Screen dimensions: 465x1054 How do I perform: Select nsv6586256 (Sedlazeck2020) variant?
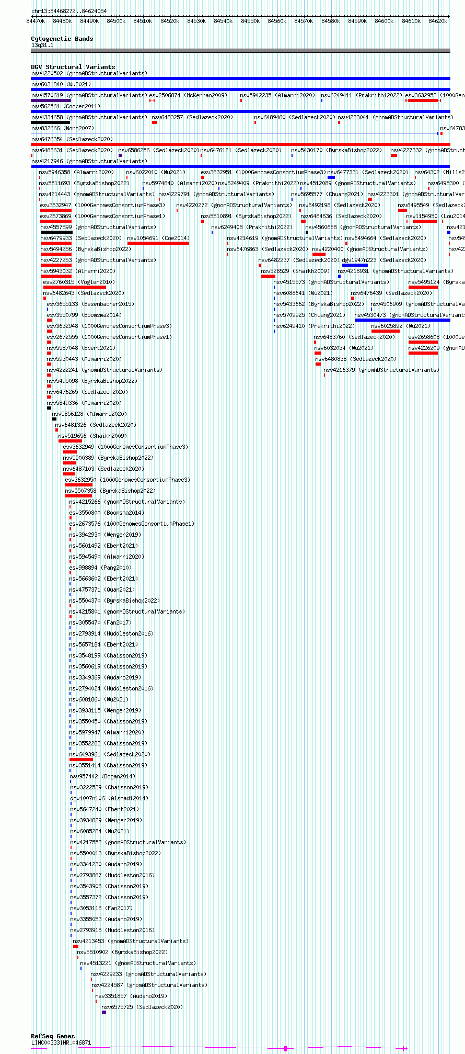click(158, 150)
